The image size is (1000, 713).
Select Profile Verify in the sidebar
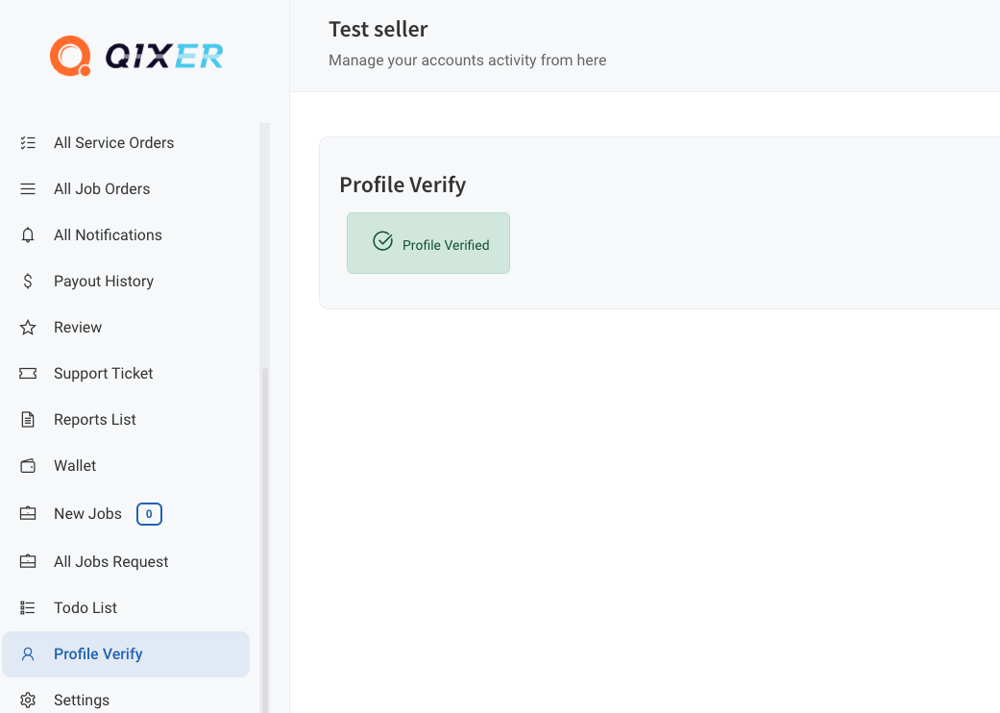click(126, 654)
